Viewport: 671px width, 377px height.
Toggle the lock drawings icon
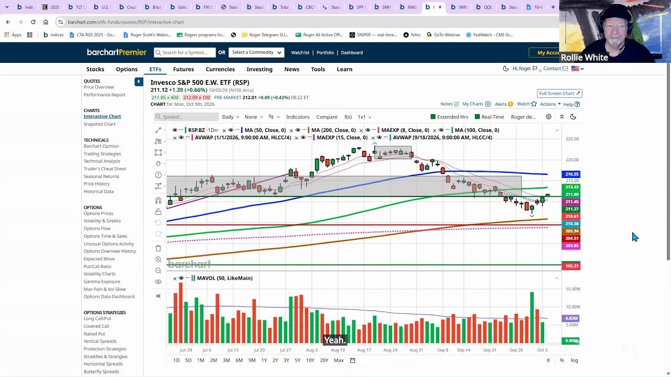(158, 212)
